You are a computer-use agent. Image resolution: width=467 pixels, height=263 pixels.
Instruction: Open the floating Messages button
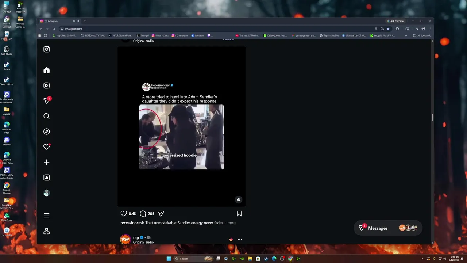tap(388, 228)
